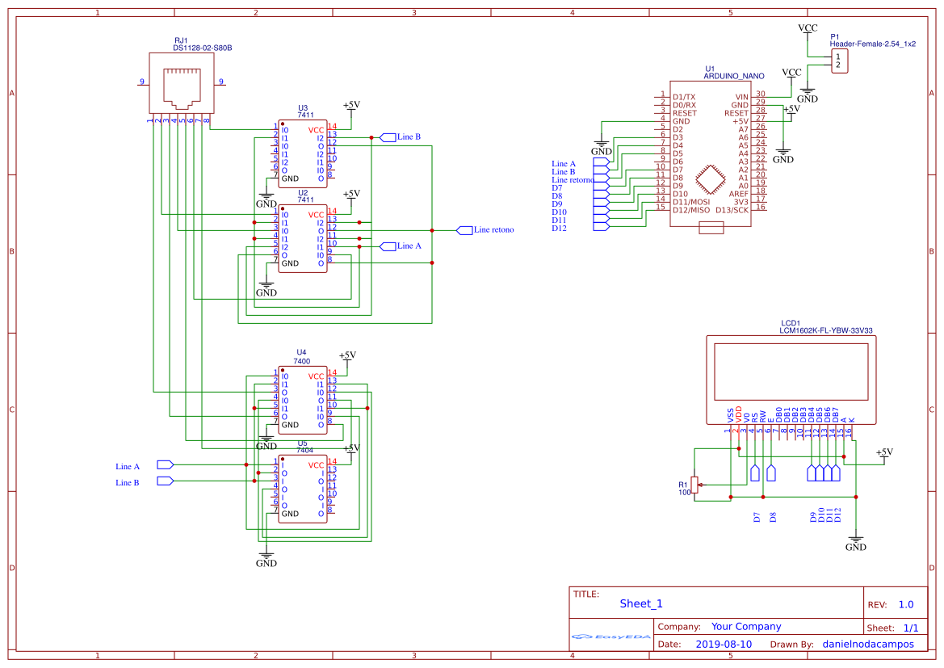This screenshot has height=668, width=944.
Task: Select the R1 potentiometer symbol
Action: point(694,485)
